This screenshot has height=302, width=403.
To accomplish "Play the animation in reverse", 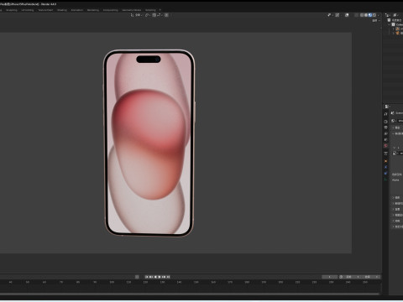I will click(155, 277).
